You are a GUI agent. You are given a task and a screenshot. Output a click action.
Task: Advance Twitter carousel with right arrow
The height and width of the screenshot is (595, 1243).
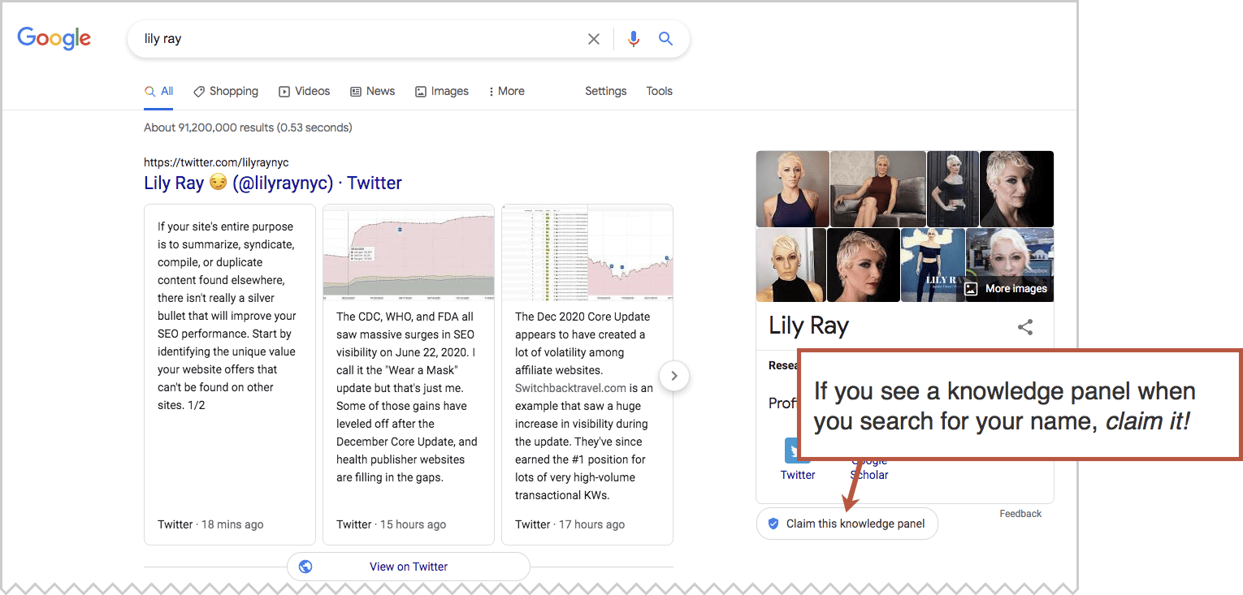tap(674, 376)
